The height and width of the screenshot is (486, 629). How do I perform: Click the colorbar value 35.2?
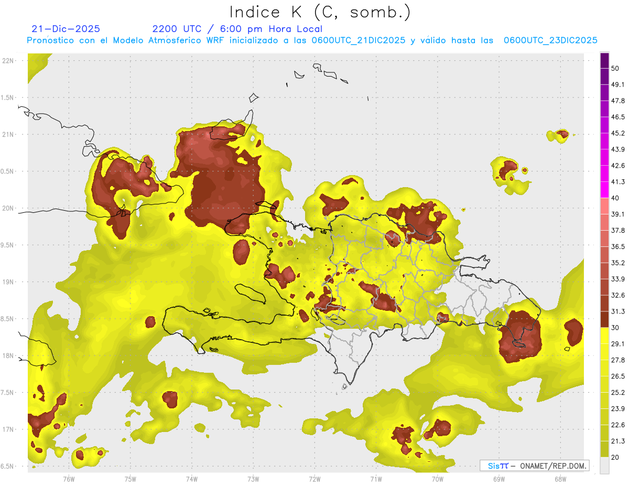point(618,263)
